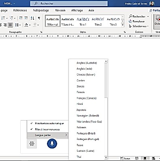Apply justify alignment
160x161 pixels.
pyautogui.click(x=10, y=25)
